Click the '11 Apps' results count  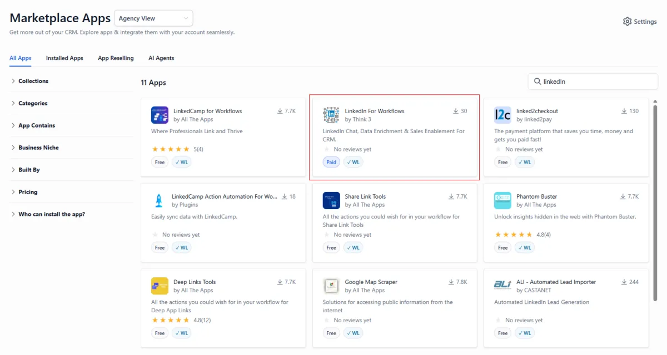pos(153,83)
